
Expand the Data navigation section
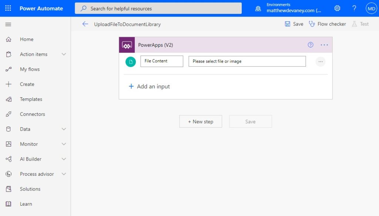coord(64,129)
